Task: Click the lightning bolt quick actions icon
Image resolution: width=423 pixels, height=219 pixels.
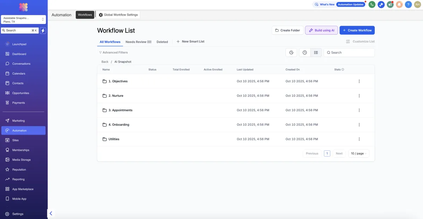Action: (x=43, y=30)
